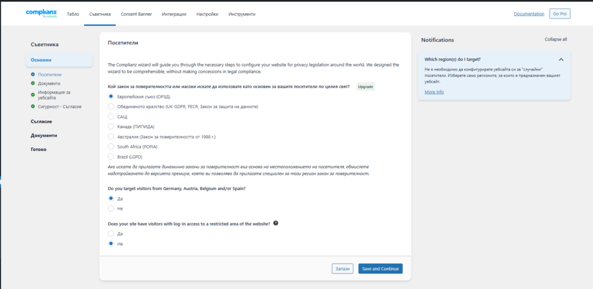
Task: Click the Go Pro button
Action: click(560, 13)
